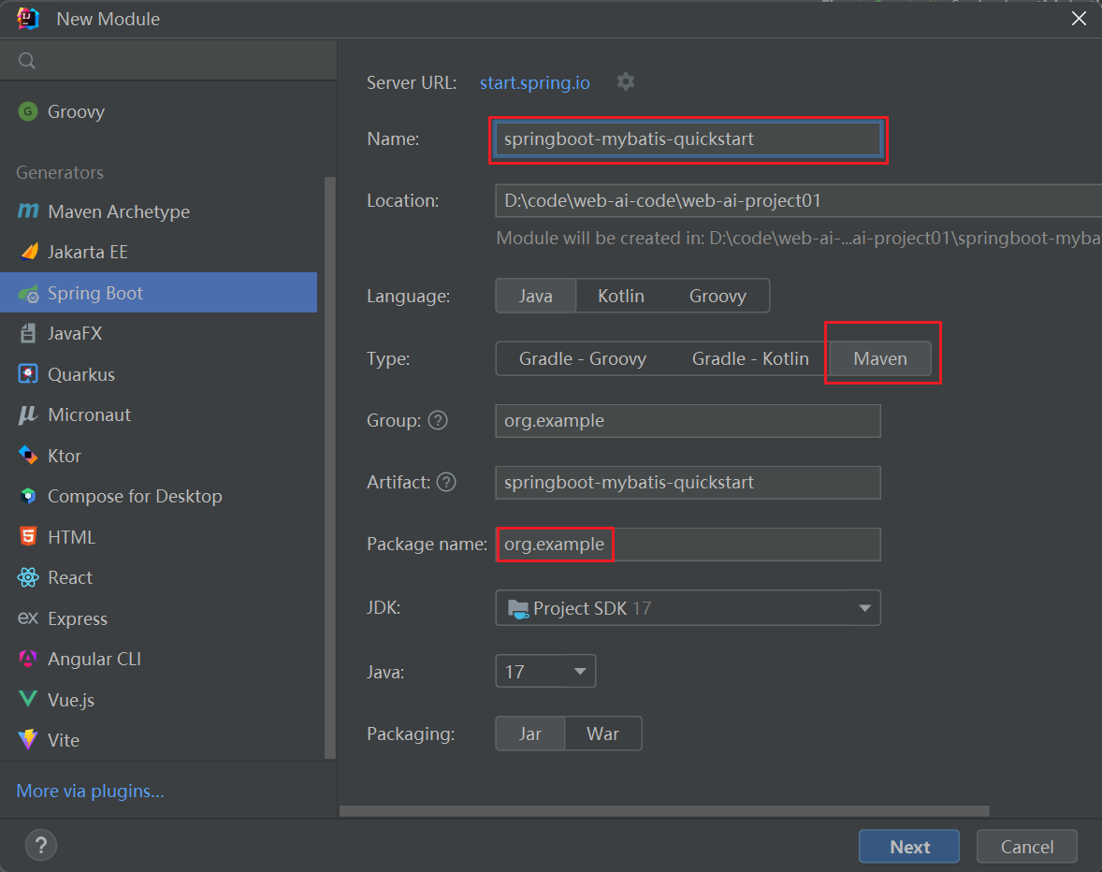Select Compose for Desktop generator
This screenshot has width=1102, height=872.
(159, 496)
